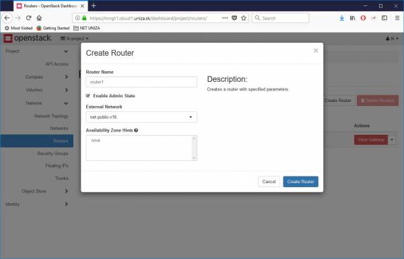This screenshot has height=259, width=404.
Task: Open Floating IPs in the sidebar
Action: click(57, 166)
